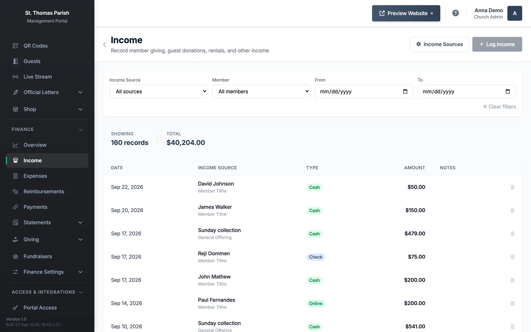Click the To date input field

tap(467, 91)
